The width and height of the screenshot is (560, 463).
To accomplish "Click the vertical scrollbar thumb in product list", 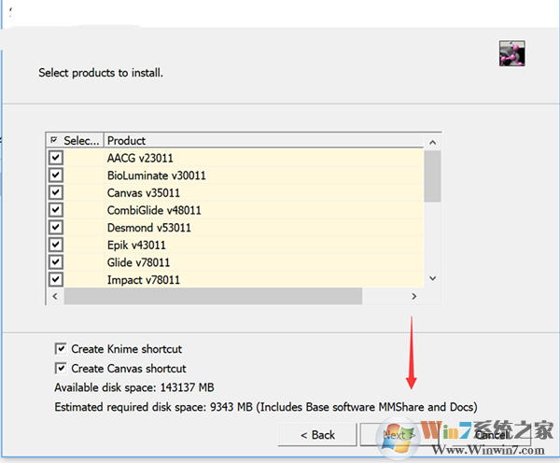I will coord(432,176).
